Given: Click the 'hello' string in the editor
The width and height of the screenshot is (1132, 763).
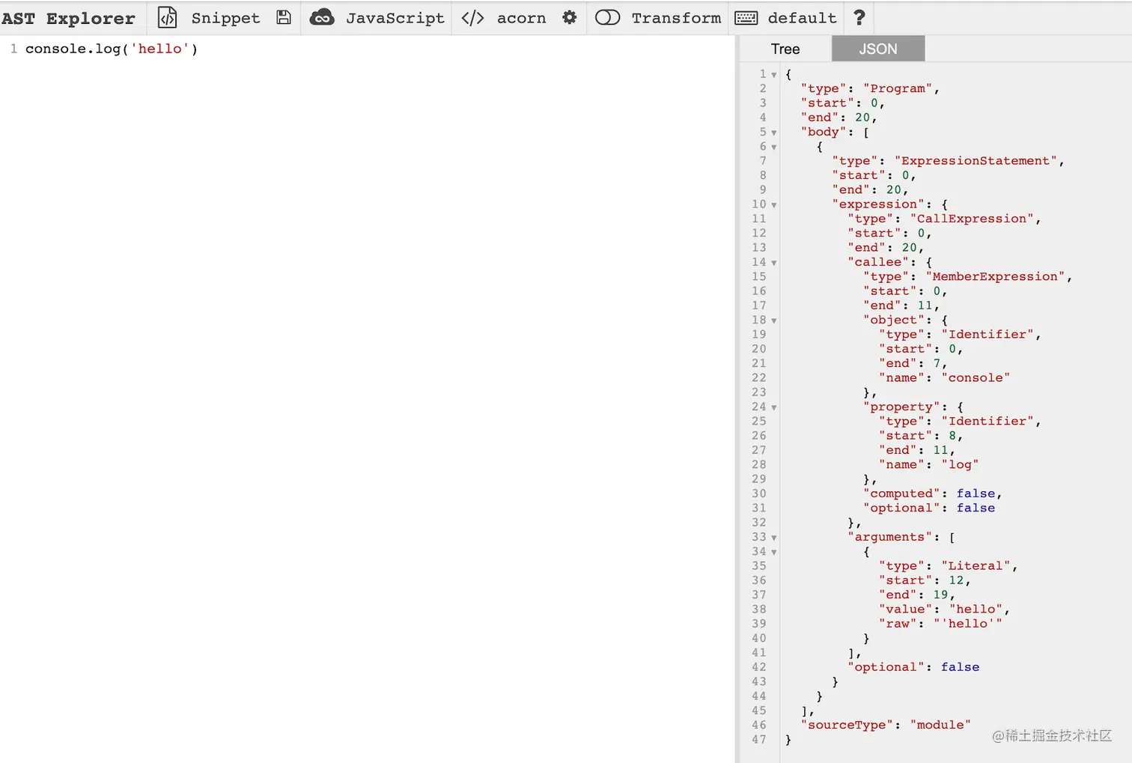Looking at the screenshot, I should pos(159,49).
